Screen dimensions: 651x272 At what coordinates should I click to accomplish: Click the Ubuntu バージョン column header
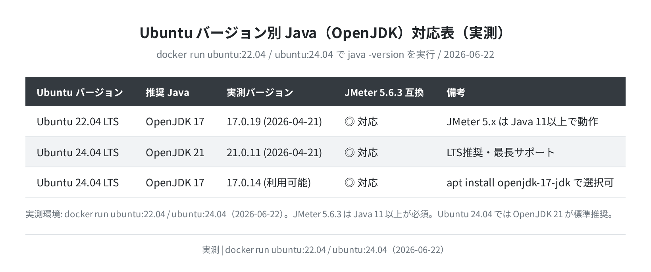80,92
